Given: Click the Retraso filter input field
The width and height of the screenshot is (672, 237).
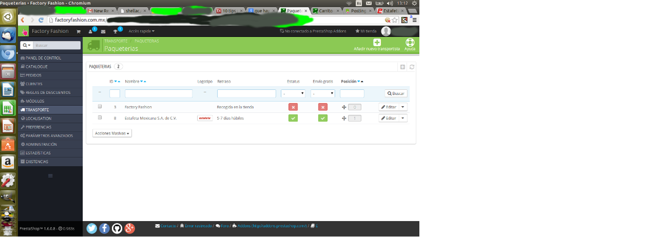Looking at the screenshot, I should (247, 93).
